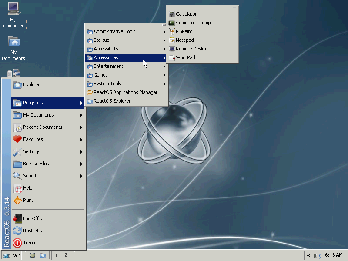Click the Log Off icon
This screenshot has width=348, height=261.
(17, 219)
